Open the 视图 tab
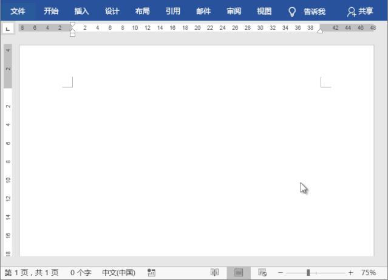Viewport: 388px width, 280px height. pos(264,11)
